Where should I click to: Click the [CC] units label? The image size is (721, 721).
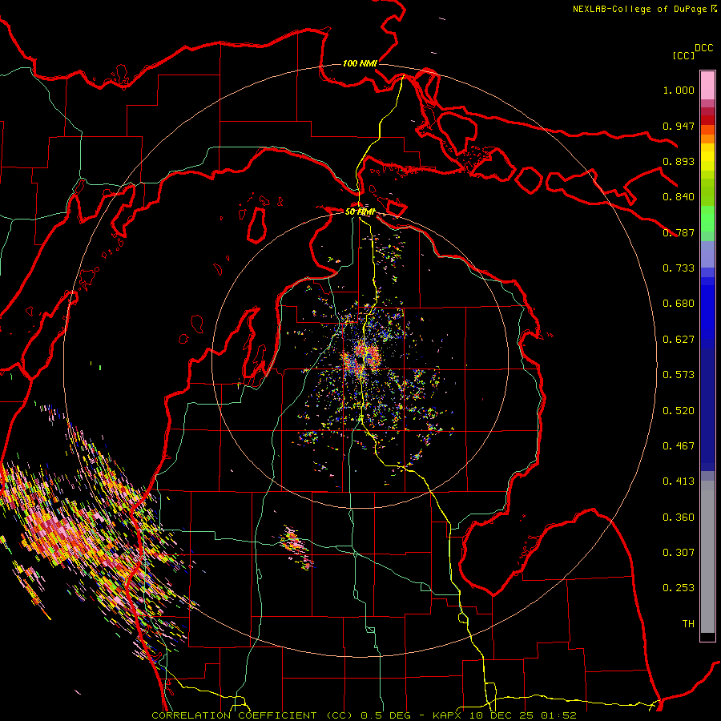(x=683, y=55)
